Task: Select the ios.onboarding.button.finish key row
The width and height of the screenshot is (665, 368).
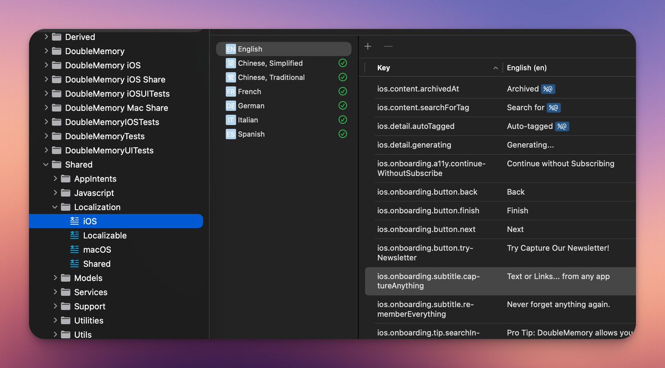Action: pyautogui.click(x=428, y=211)
